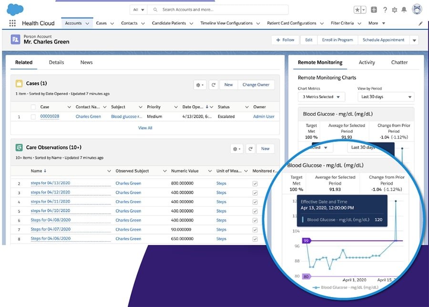Click the Change Owner button
The height and width of the screenshot is (307, 429).
255,84
